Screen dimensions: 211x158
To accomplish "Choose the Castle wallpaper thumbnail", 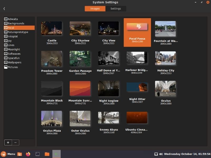I will point(52,28).
